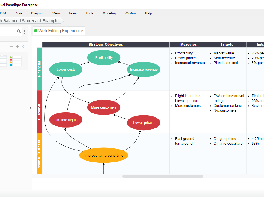
Task: Open the vertical three-dot options icon
Action: [x=25, y=32]
